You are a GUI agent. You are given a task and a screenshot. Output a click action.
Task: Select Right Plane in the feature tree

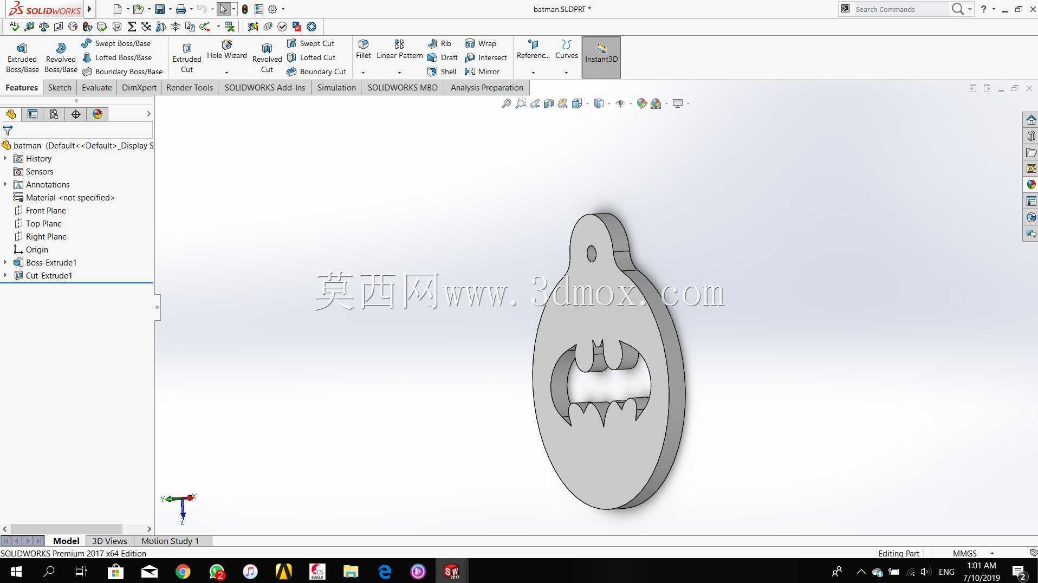40,236
